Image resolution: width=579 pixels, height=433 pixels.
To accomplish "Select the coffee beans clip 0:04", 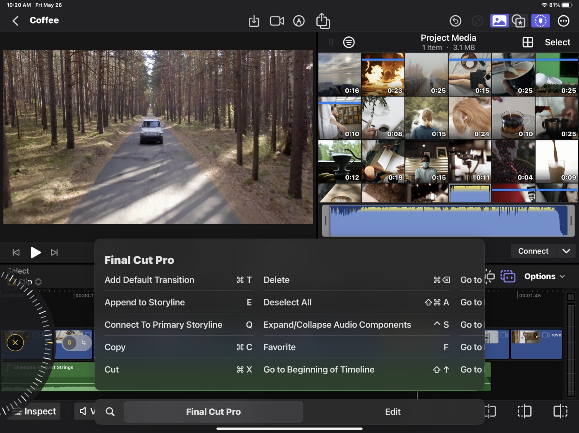I will coord(513,161).
